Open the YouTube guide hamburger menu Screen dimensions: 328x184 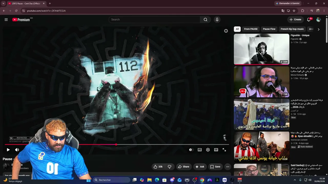tap(6, 20)
